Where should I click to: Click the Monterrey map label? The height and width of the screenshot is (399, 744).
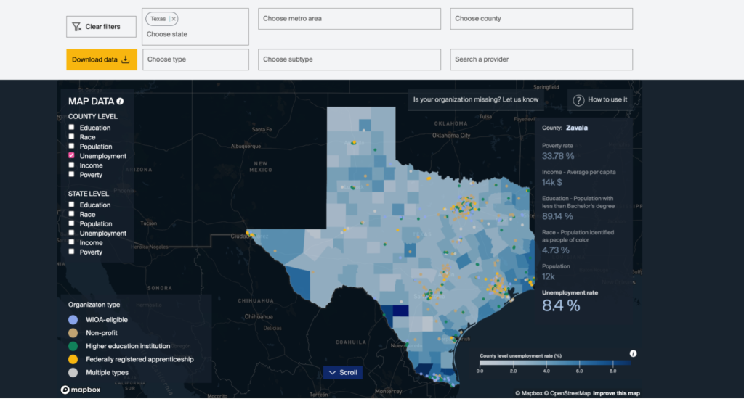(389, 392)
